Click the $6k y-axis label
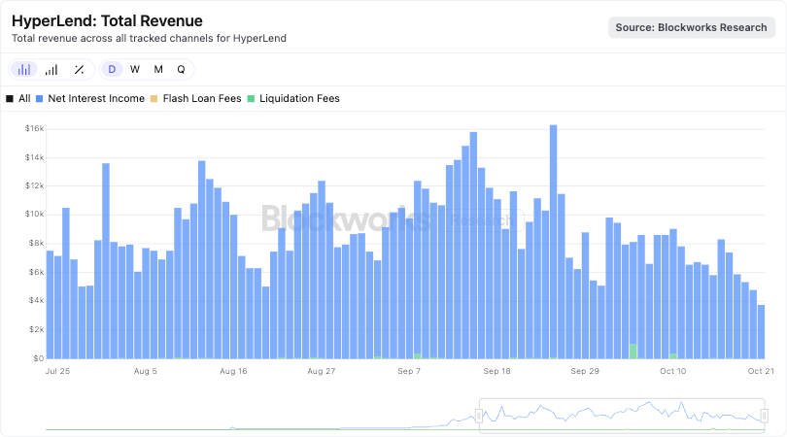Image resolution: width=787 pixels, height=437 pixels. point(36,273)
